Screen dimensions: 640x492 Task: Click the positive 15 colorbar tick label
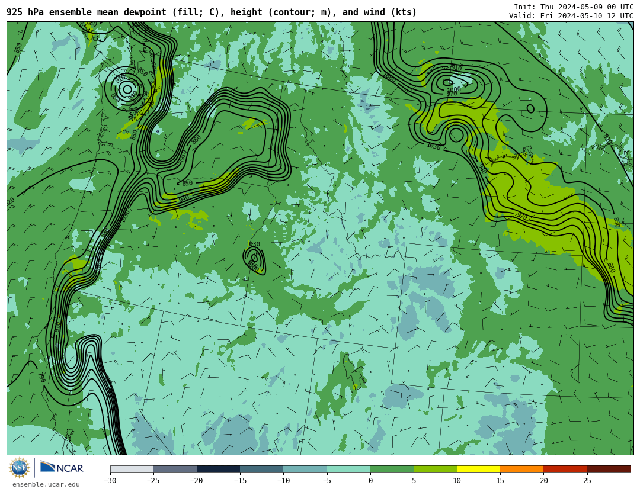point(500,481)
